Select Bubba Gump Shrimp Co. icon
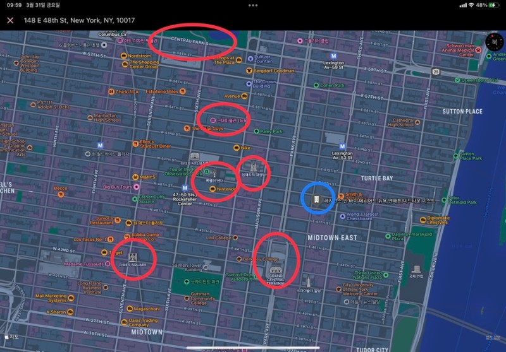This screenshot has width=506, height=352. tap(128, 237)
